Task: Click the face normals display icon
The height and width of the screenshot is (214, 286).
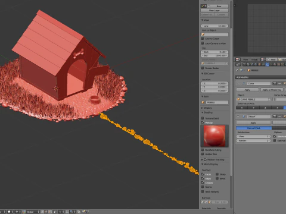Action: (210, 202)
